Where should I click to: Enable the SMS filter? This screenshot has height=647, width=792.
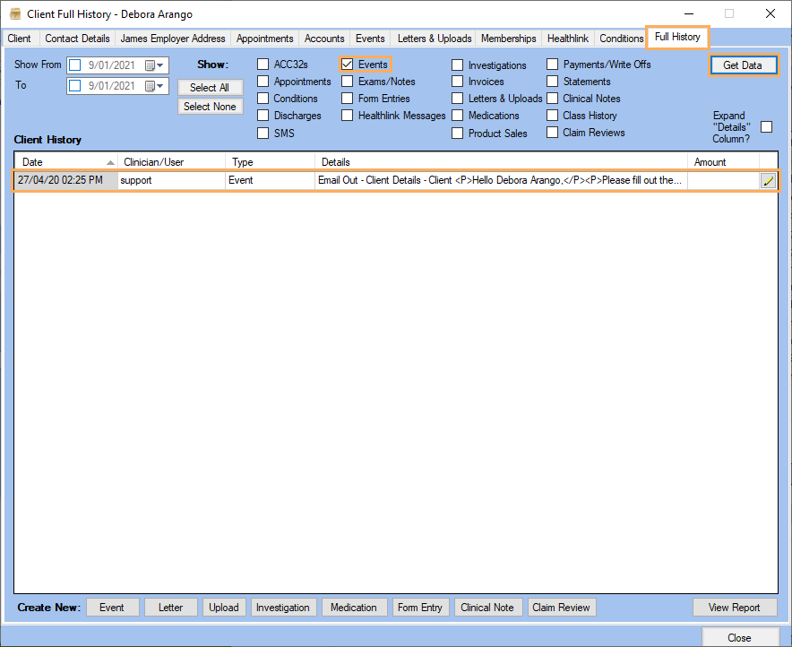pyautogui.click(x=262, y=133)
